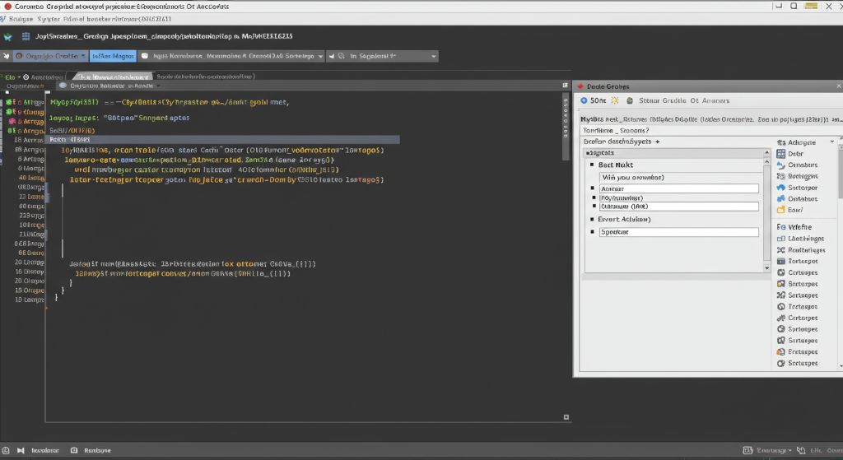This screenshot has height=460, width=843.
Task: Click the yellow sun icon in panel header
Action: (614, 100)
